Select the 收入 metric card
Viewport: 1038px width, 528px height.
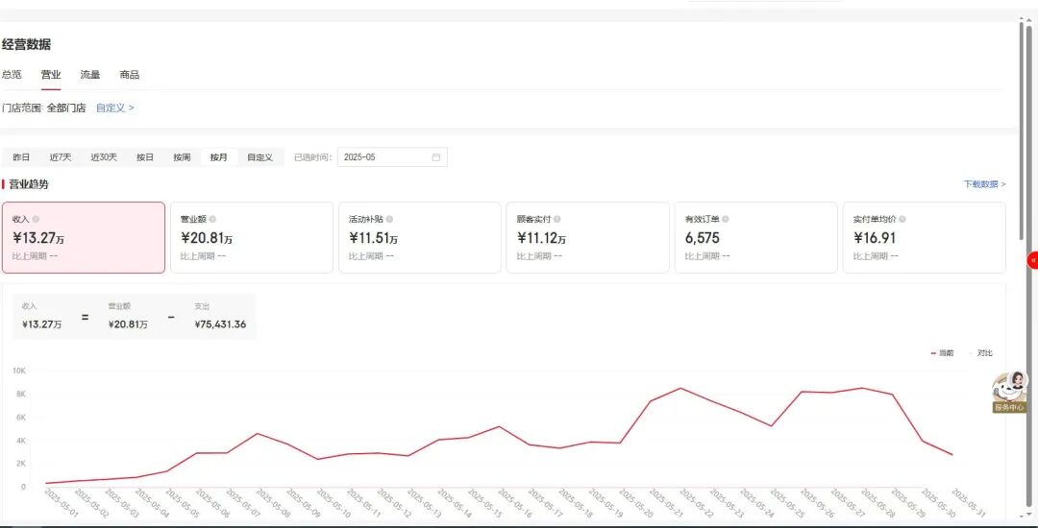pos(84,237)
